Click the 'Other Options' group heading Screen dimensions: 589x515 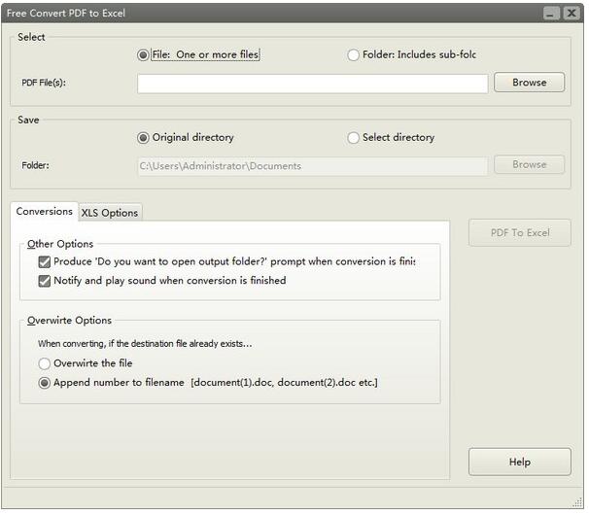(x=60, y=244)
